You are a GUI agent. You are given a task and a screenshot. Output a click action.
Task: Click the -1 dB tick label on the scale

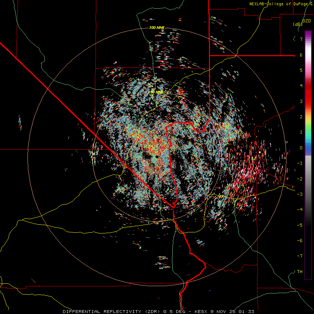pos(300,163)
